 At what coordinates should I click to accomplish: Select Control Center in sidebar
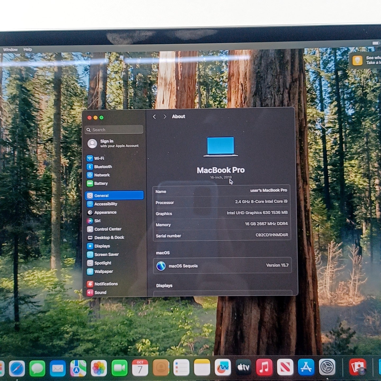107,229
